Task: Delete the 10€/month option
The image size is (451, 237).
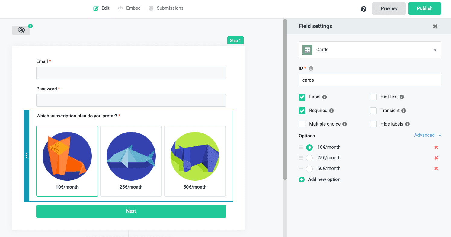Action: coord(436,147)
